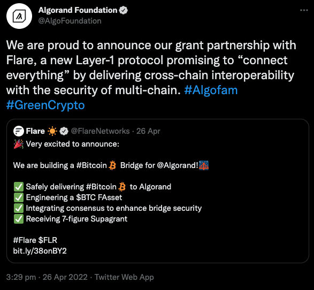Viewport: 314px width, 290px height.
Task: Open Algorand Foundation profile avatar
Action: click(x=19, y=16)
